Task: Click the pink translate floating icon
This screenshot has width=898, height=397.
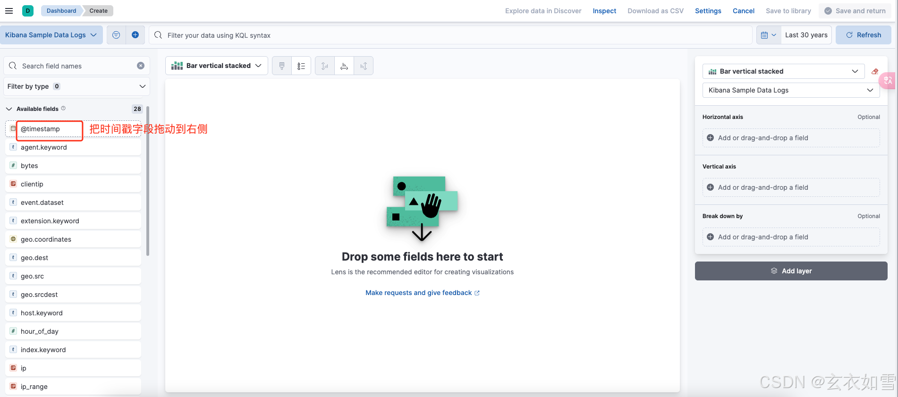Action: [888, 80]
